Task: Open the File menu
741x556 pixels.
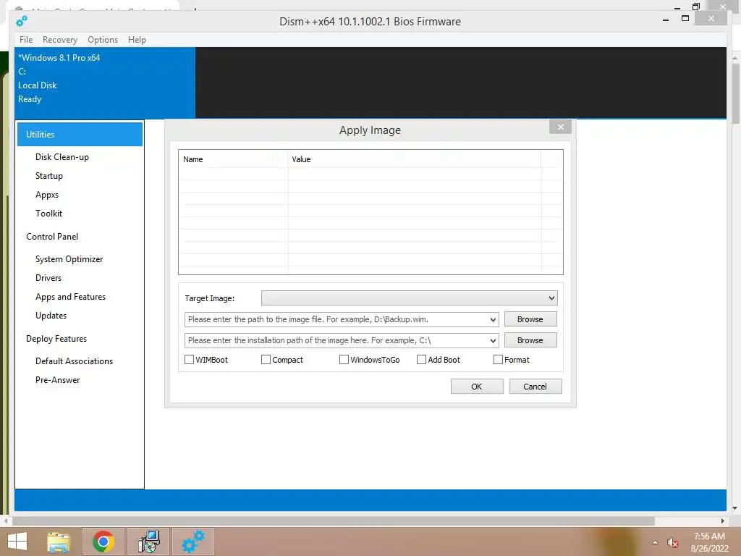Action: click(26, 40)
